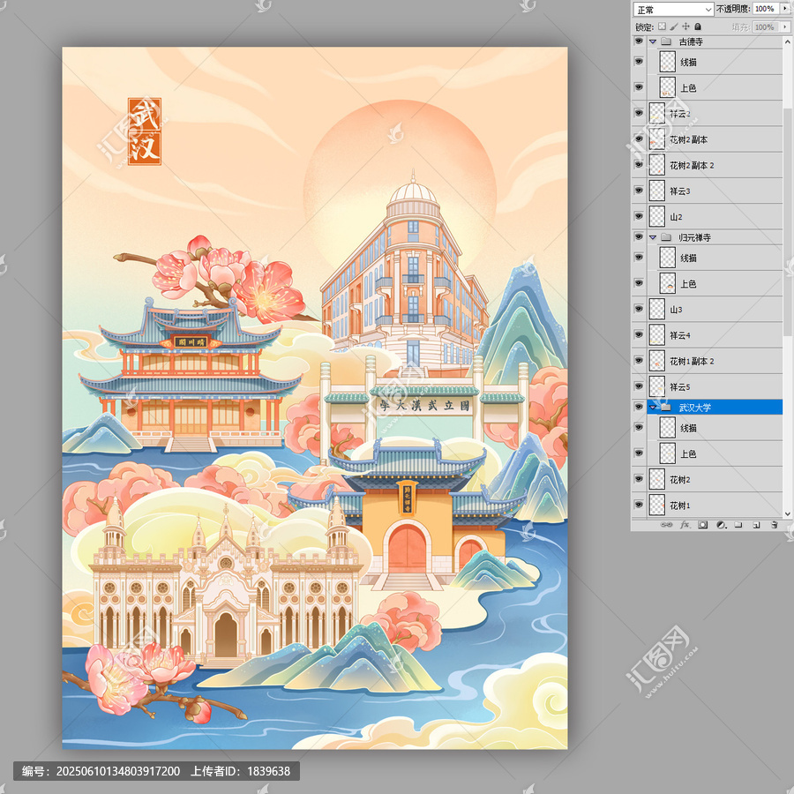Toggle visibility of 花树2 副本 layer

pyautogui.click(x=639, y=139)
